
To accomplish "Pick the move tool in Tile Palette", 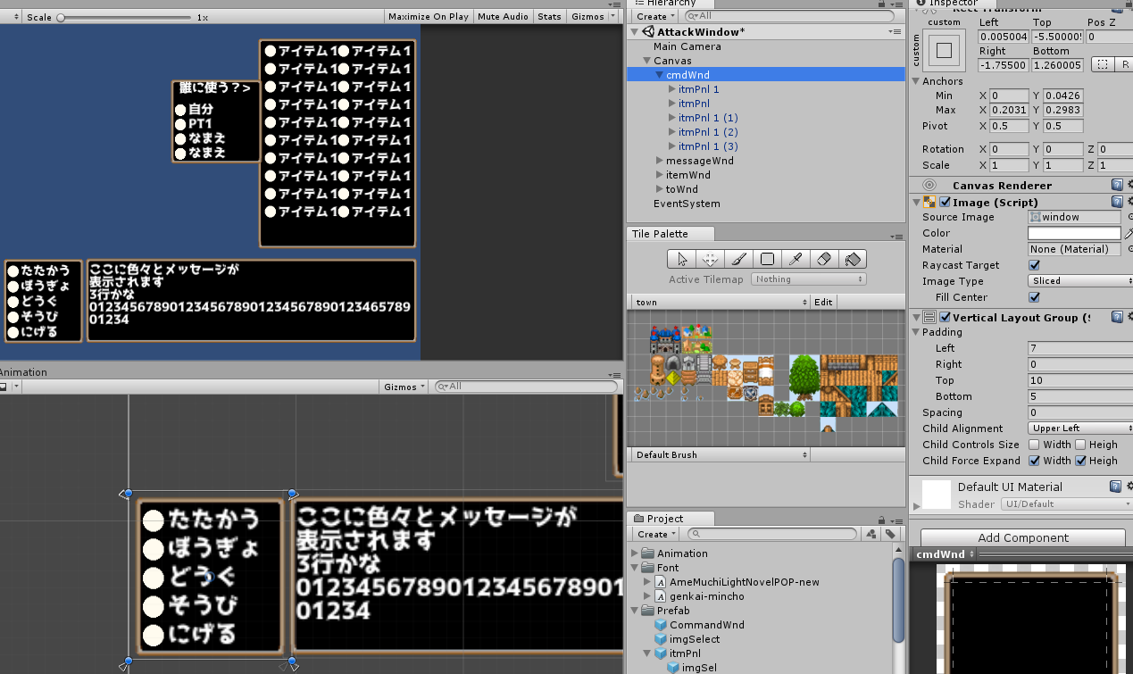I will tap(710, 259).
